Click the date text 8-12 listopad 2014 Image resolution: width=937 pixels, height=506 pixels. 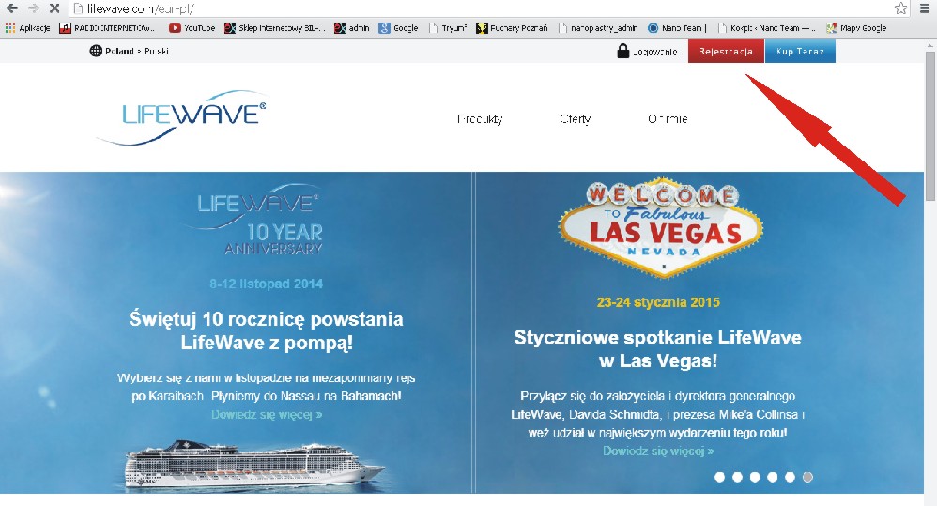[267, 284]
